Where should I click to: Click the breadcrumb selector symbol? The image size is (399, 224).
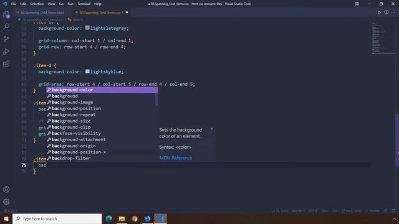click(x=75, y=20)
